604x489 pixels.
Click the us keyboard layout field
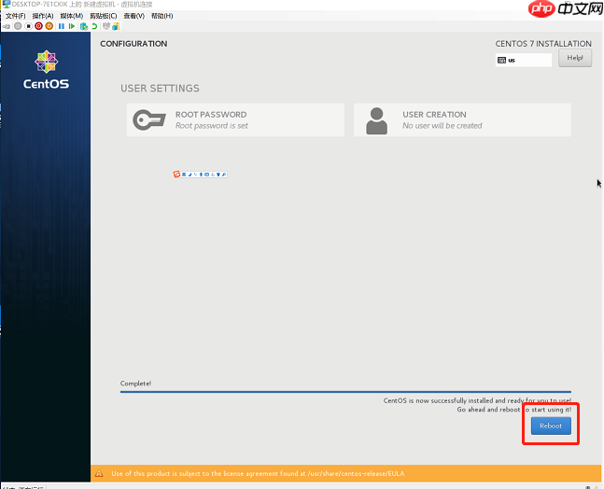pos(524,60)
